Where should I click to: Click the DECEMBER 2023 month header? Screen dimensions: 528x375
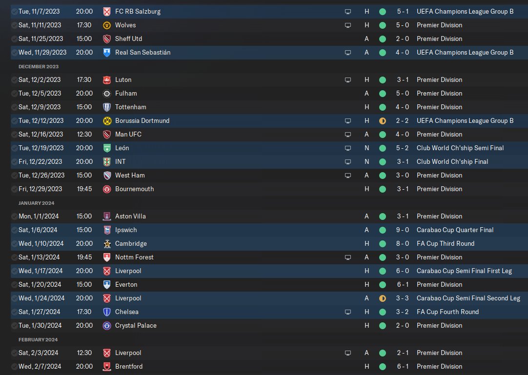pos(39,67)
